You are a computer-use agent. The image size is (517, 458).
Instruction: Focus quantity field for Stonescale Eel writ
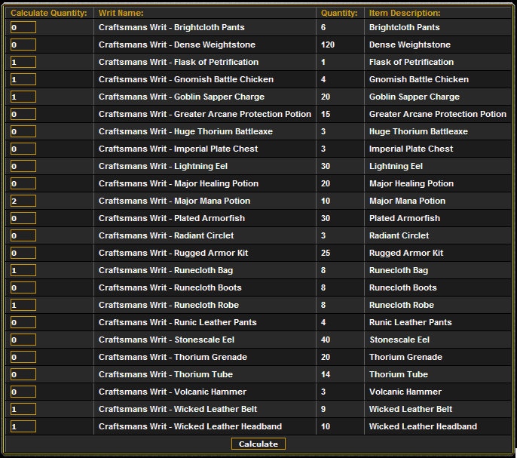click(x=23, y=340)
